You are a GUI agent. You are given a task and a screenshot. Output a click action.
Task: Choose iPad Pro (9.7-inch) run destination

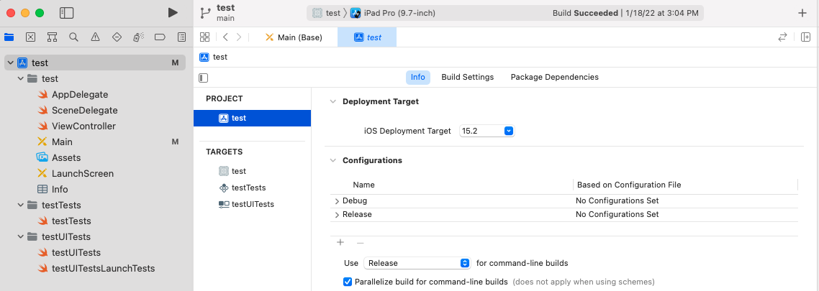(392, 13)
